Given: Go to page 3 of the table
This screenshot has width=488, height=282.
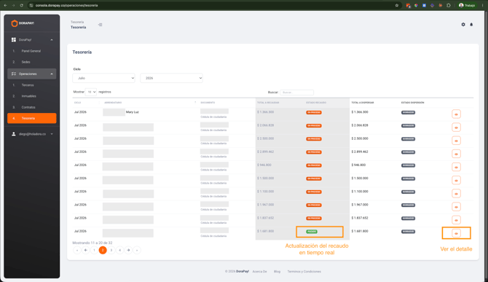Looking at the screenshot, I should tap(111, 250).
